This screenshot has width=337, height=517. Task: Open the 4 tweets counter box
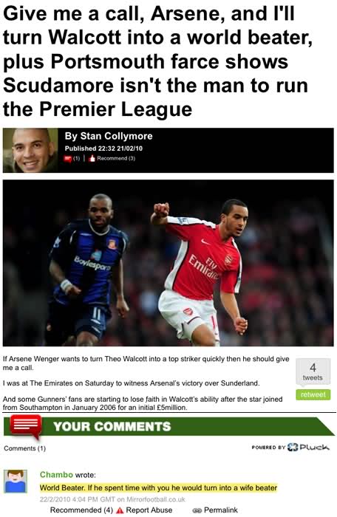tap(313, 372)
